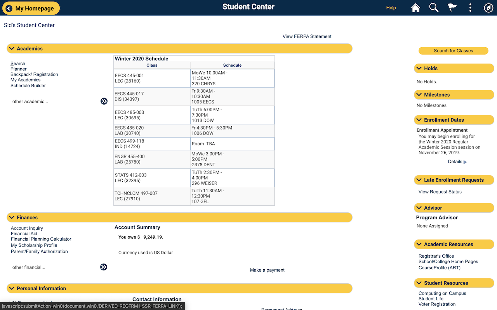Open the Planner link

(19, 69)
